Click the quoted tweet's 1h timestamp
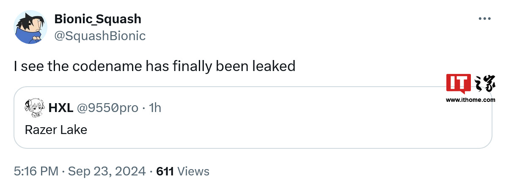The height and width of the screenshot is (186, 506). click(x=155, y=108)
